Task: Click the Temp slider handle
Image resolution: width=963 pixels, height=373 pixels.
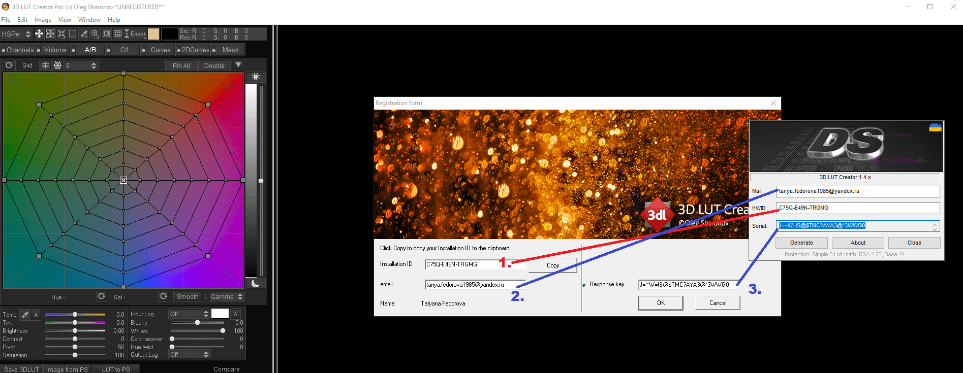Action: pos(75,315)
